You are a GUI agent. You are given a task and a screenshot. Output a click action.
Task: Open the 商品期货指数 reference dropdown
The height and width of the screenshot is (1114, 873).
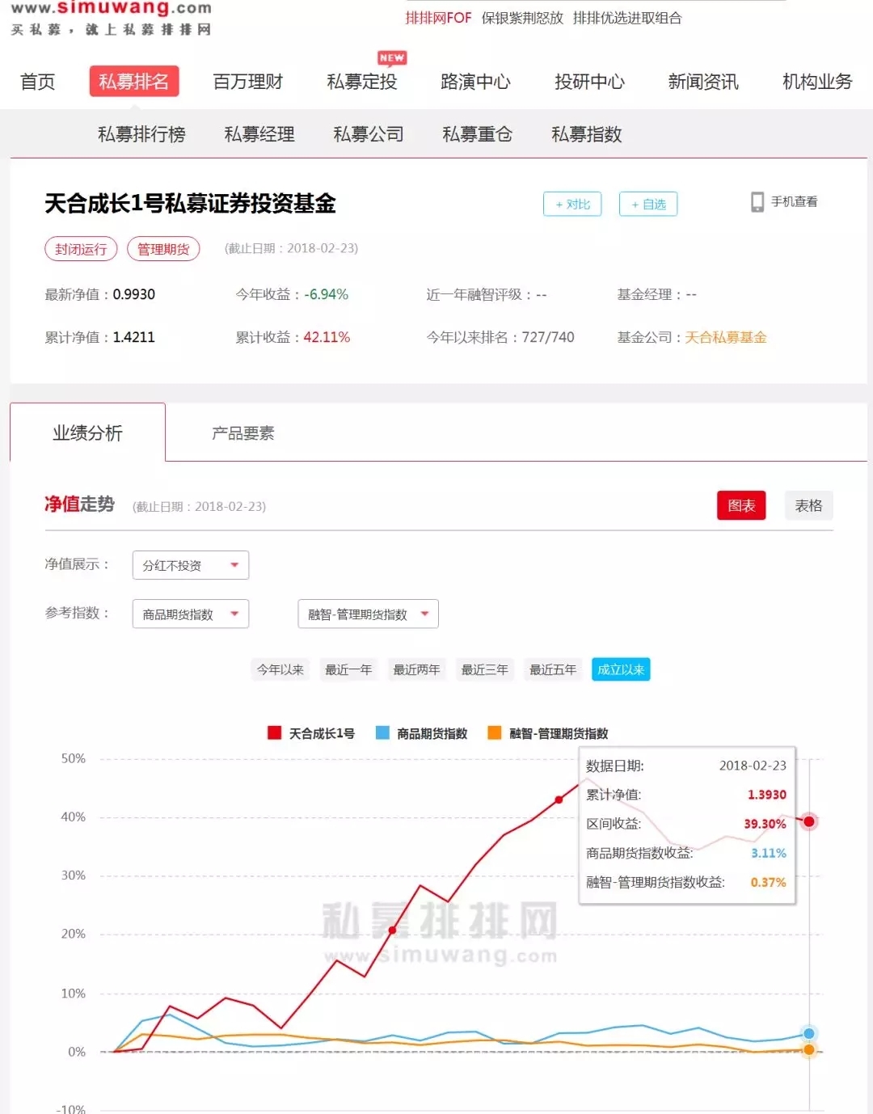tap(191, 614)
